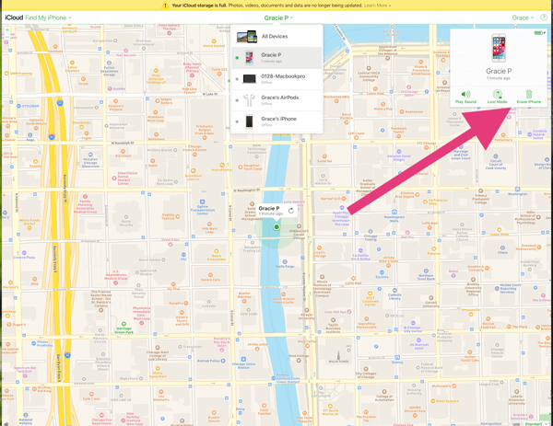Click the Lost Mode label
Screen dimensions: 553x426
point(498,102)
